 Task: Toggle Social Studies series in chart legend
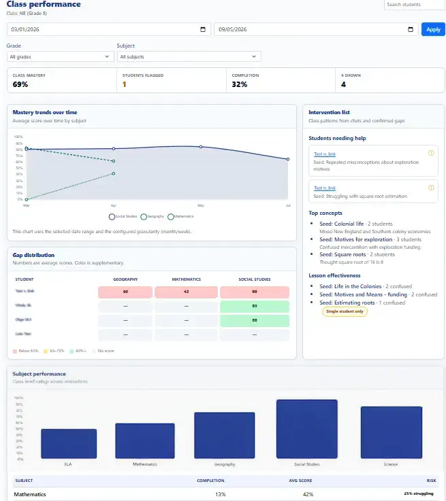tap(123, 217)
